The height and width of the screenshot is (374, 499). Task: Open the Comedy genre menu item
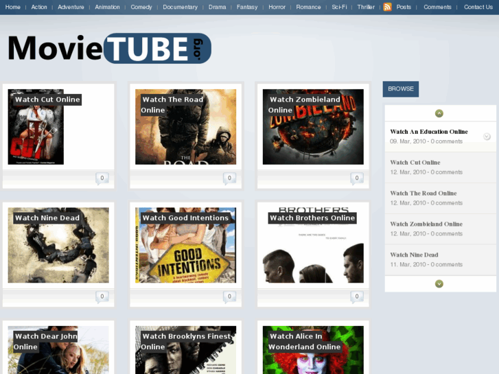click(141, 7)
